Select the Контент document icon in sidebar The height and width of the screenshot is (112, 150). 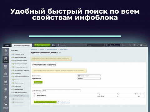click(6, 59)
